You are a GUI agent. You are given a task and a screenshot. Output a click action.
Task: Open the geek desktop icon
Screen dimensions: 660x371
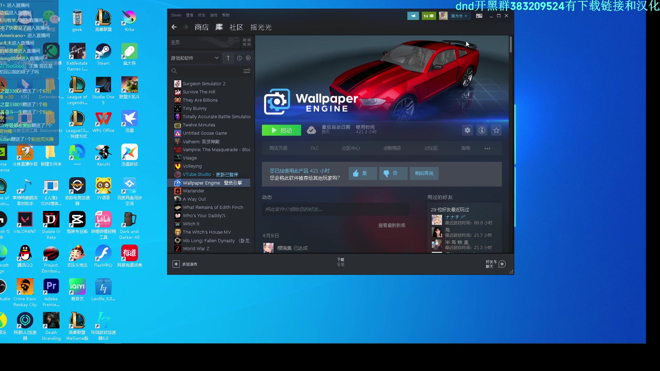77,21
